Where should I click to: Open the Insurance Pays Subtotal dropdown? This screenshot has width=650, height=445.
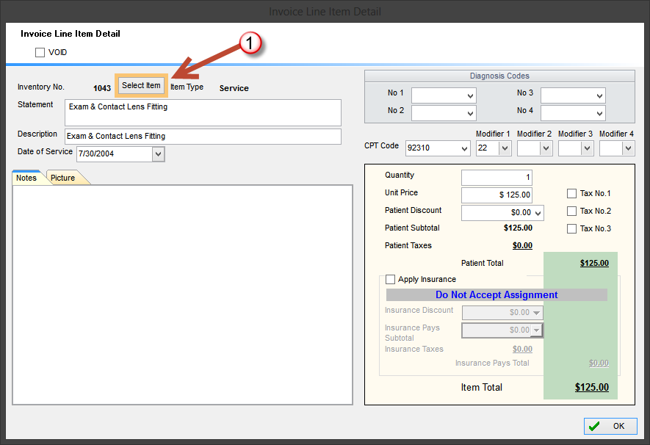click(x=536, y=330)
